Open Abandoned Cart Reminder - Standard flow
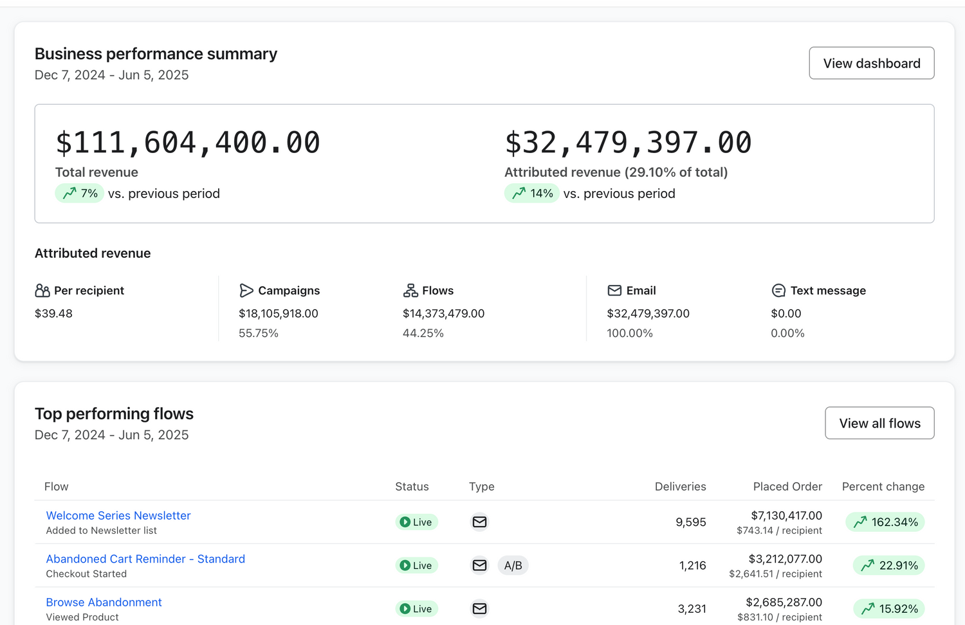 click(x=145, y=559)
